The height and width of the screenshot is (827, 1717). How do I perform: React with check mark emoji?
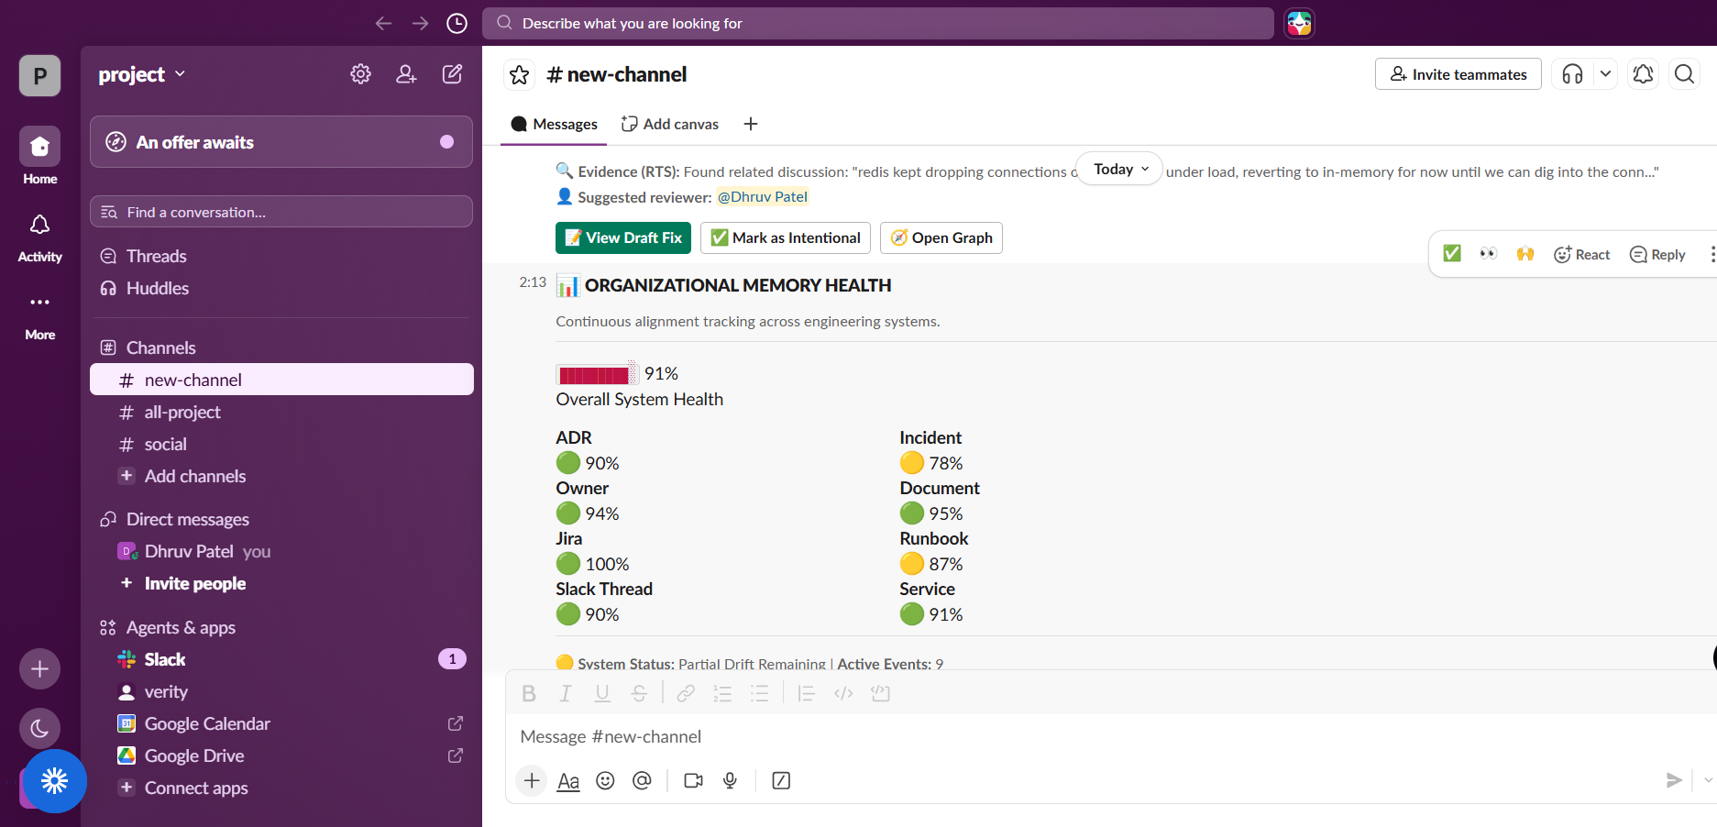(1452, 254)
